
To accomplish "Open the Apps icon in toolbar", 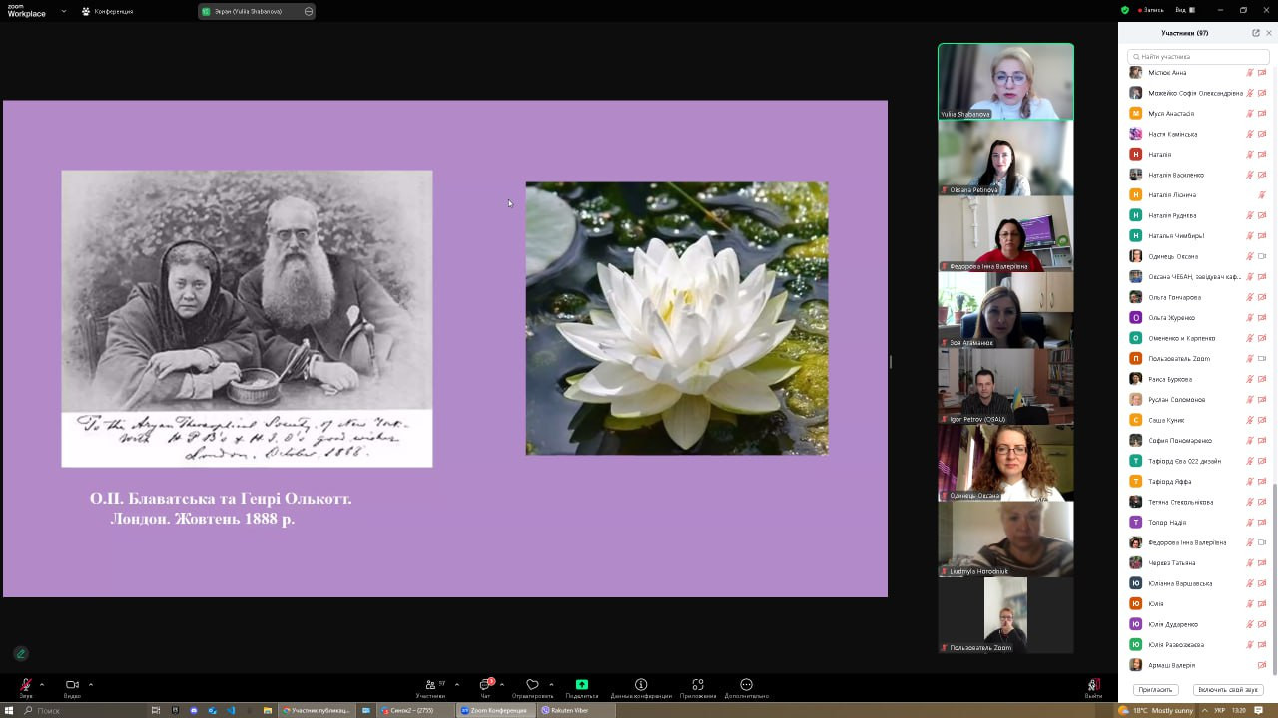I will pos(698,685).
